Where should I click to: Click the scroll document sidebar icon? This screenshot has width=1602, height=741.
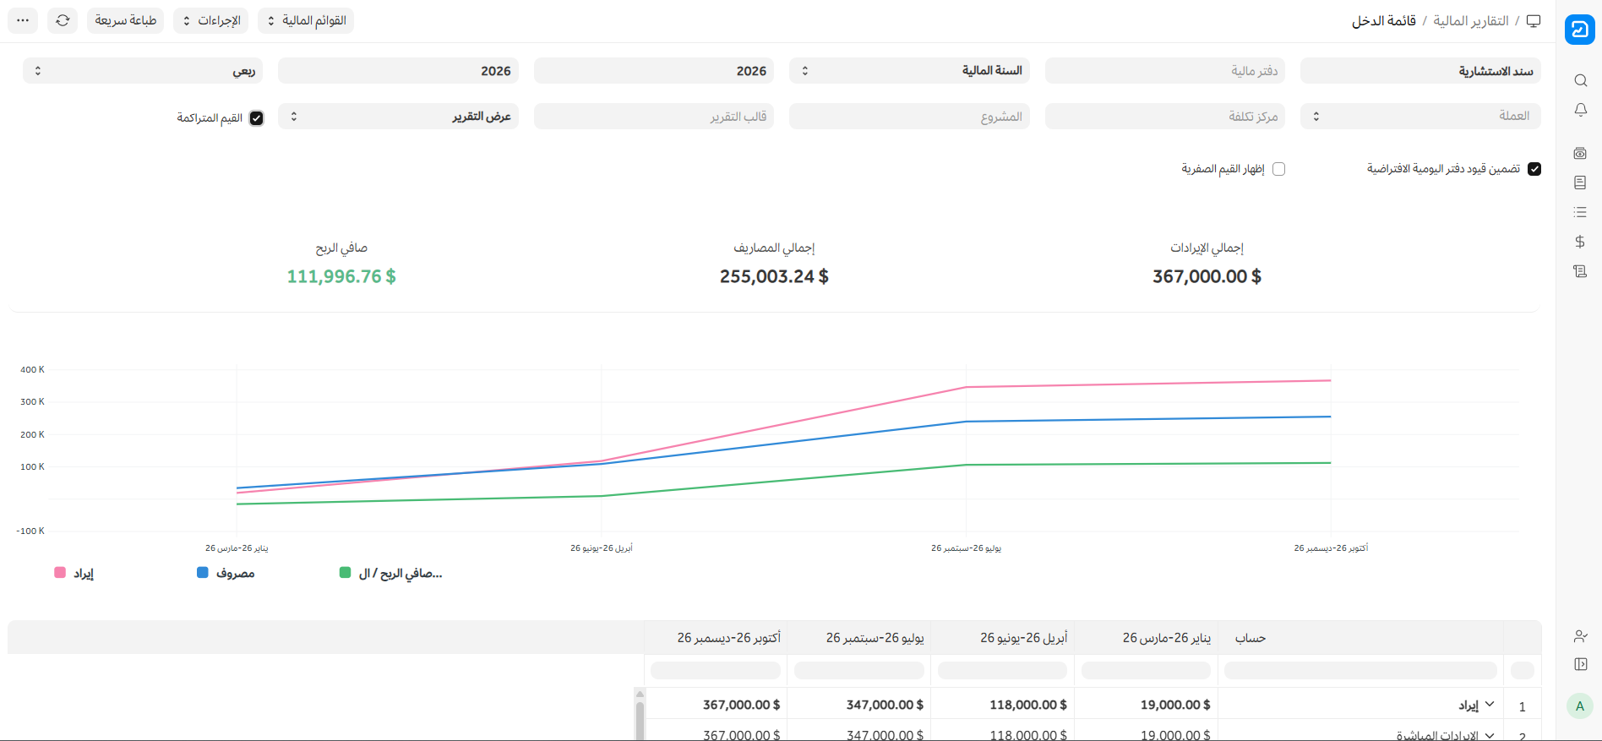tap(1580, 271)
